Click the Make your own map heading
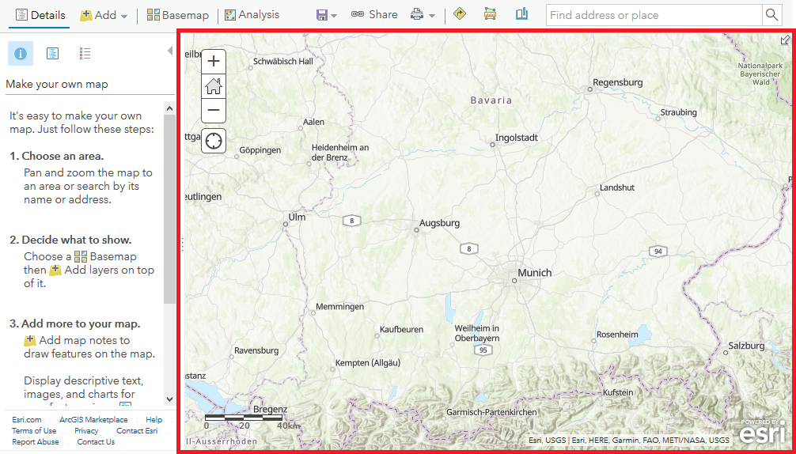The width and height of the screenshot is (796, 454). pos(57,84)
